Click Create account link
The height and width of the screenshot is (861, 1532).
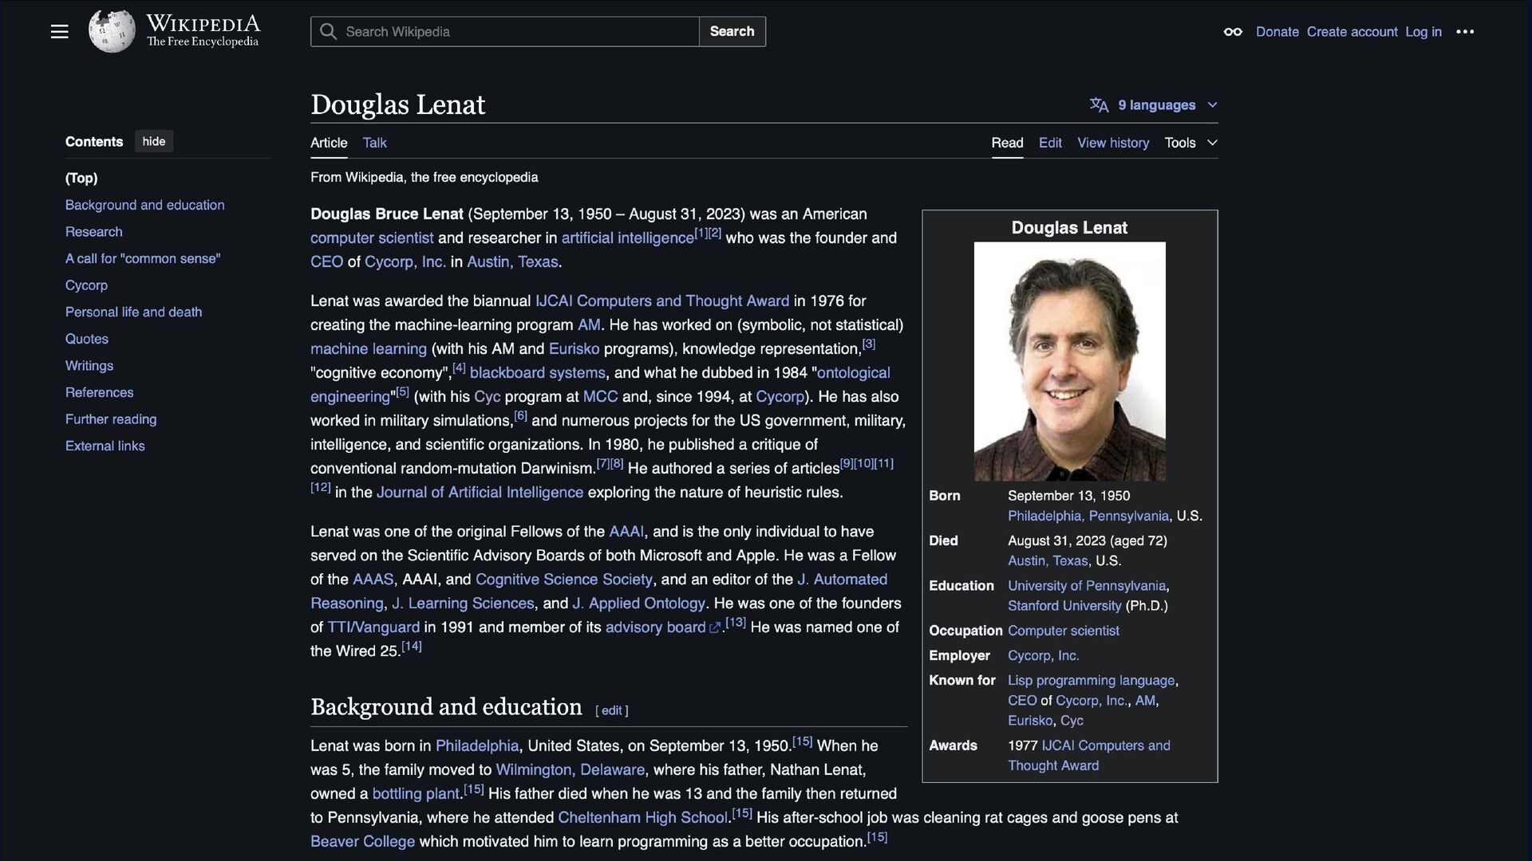click(1352, 32)
